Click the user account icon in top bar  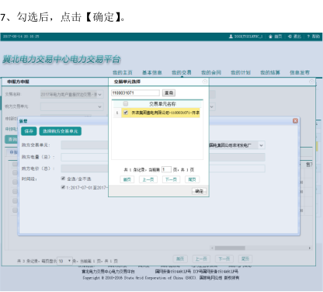coord(231,36)
